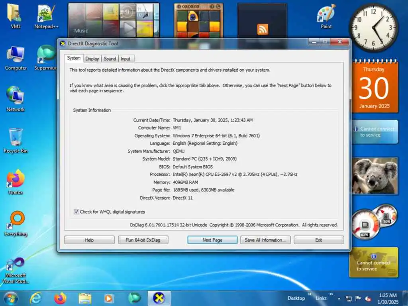Viewport: 408px width, 306px height.
Task: Open Firefox from the taskbar
Action: coord(60,298)
